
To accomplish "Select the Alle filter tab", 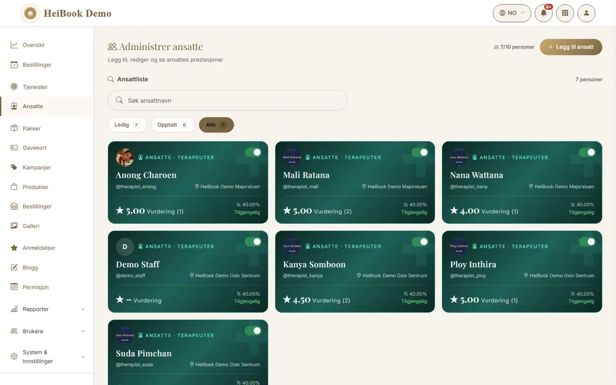I will [x=216, y=125].
